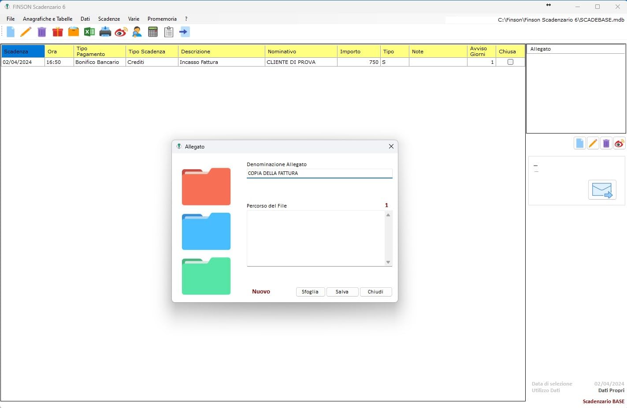Viewport: 627px width, 408px height.
Task: Select the Crediti cell
Action: tap(152, 62)
